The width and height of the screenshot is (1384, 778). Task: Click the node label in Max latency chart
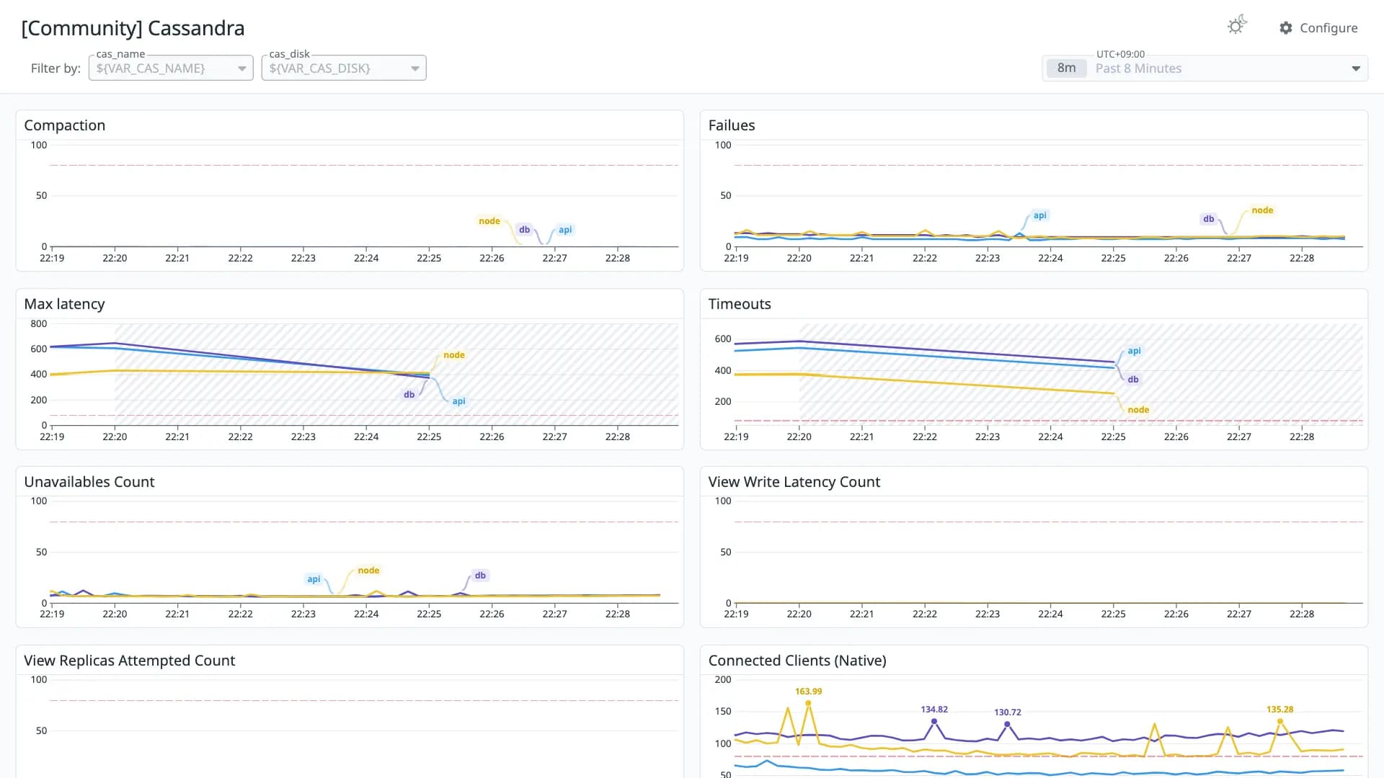454,355
